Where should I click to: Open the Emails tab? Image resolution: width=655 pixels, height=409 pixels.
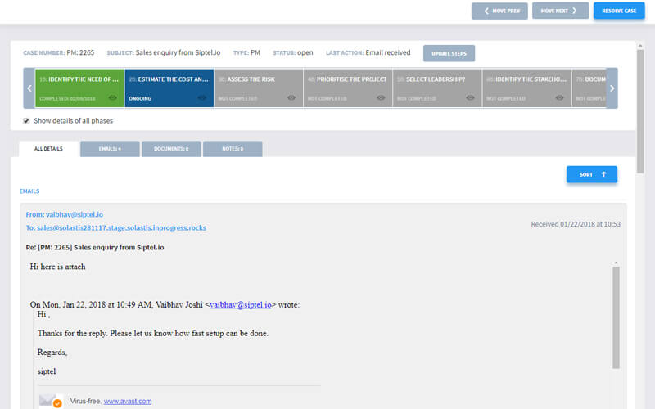point(110,149)
